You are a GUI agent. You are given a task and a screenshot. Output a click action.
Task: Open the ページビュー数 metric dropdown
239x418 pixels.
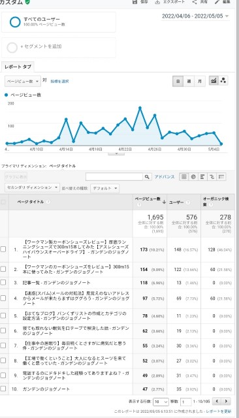[23, 81]
